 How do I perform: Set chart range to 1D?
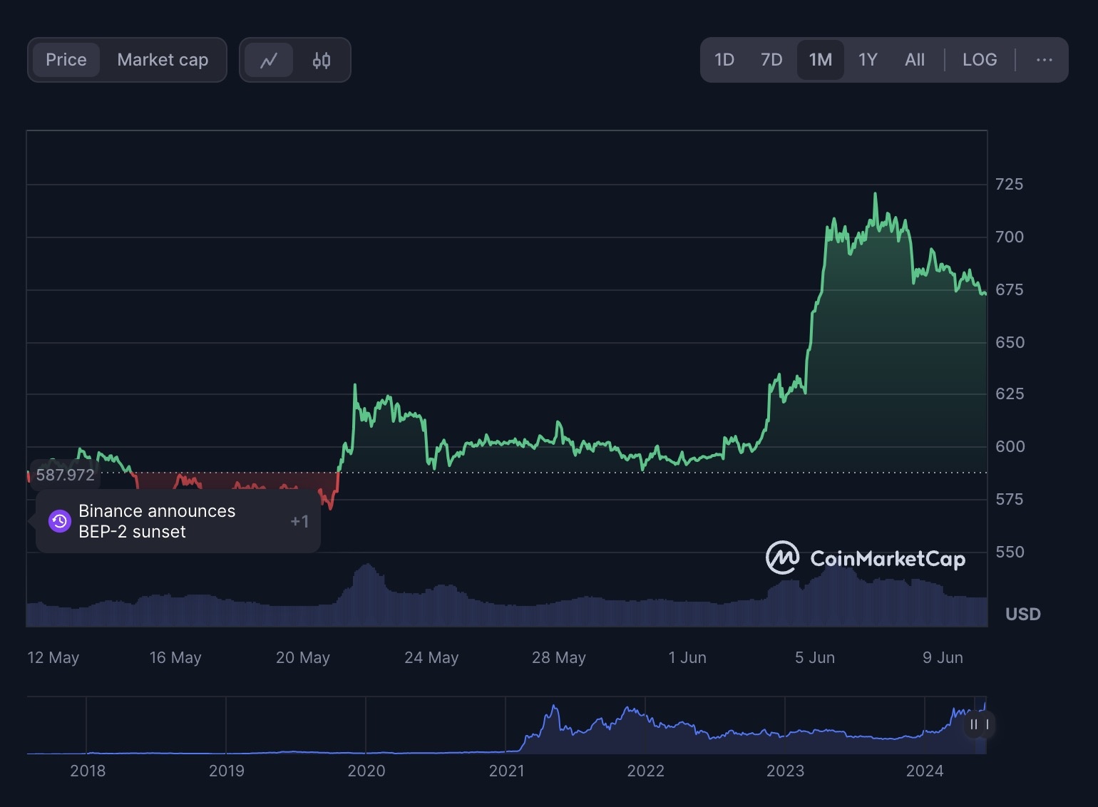click(724, 60)
